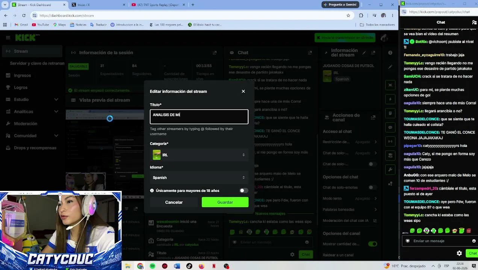This screenshot has width=478, height=270.
Task: Click the wrench icon in right toolbar
Action: pyautogui.click(x=390, y=169)
